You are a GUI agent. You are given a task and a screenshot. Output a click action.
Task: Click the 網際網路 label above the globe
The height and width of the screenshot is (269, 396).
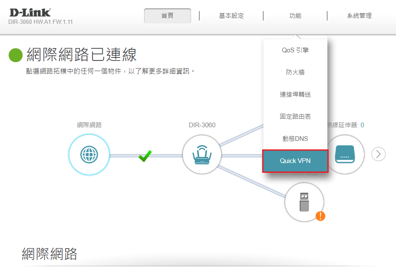(x=89, y=125)
